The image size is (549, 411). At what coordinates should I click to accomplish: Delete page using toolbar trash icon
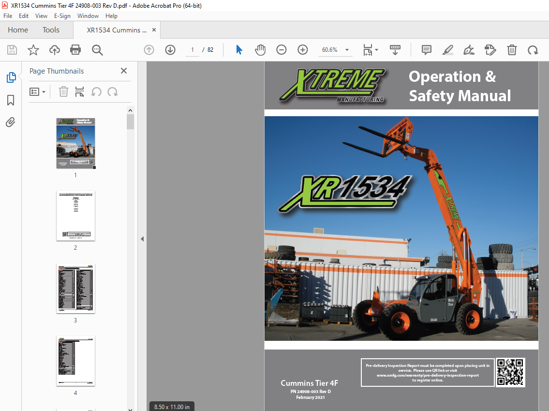[512, 50]
